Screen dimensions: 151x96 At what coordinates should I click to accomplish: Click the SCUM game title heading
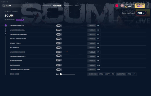pos(9,16)
